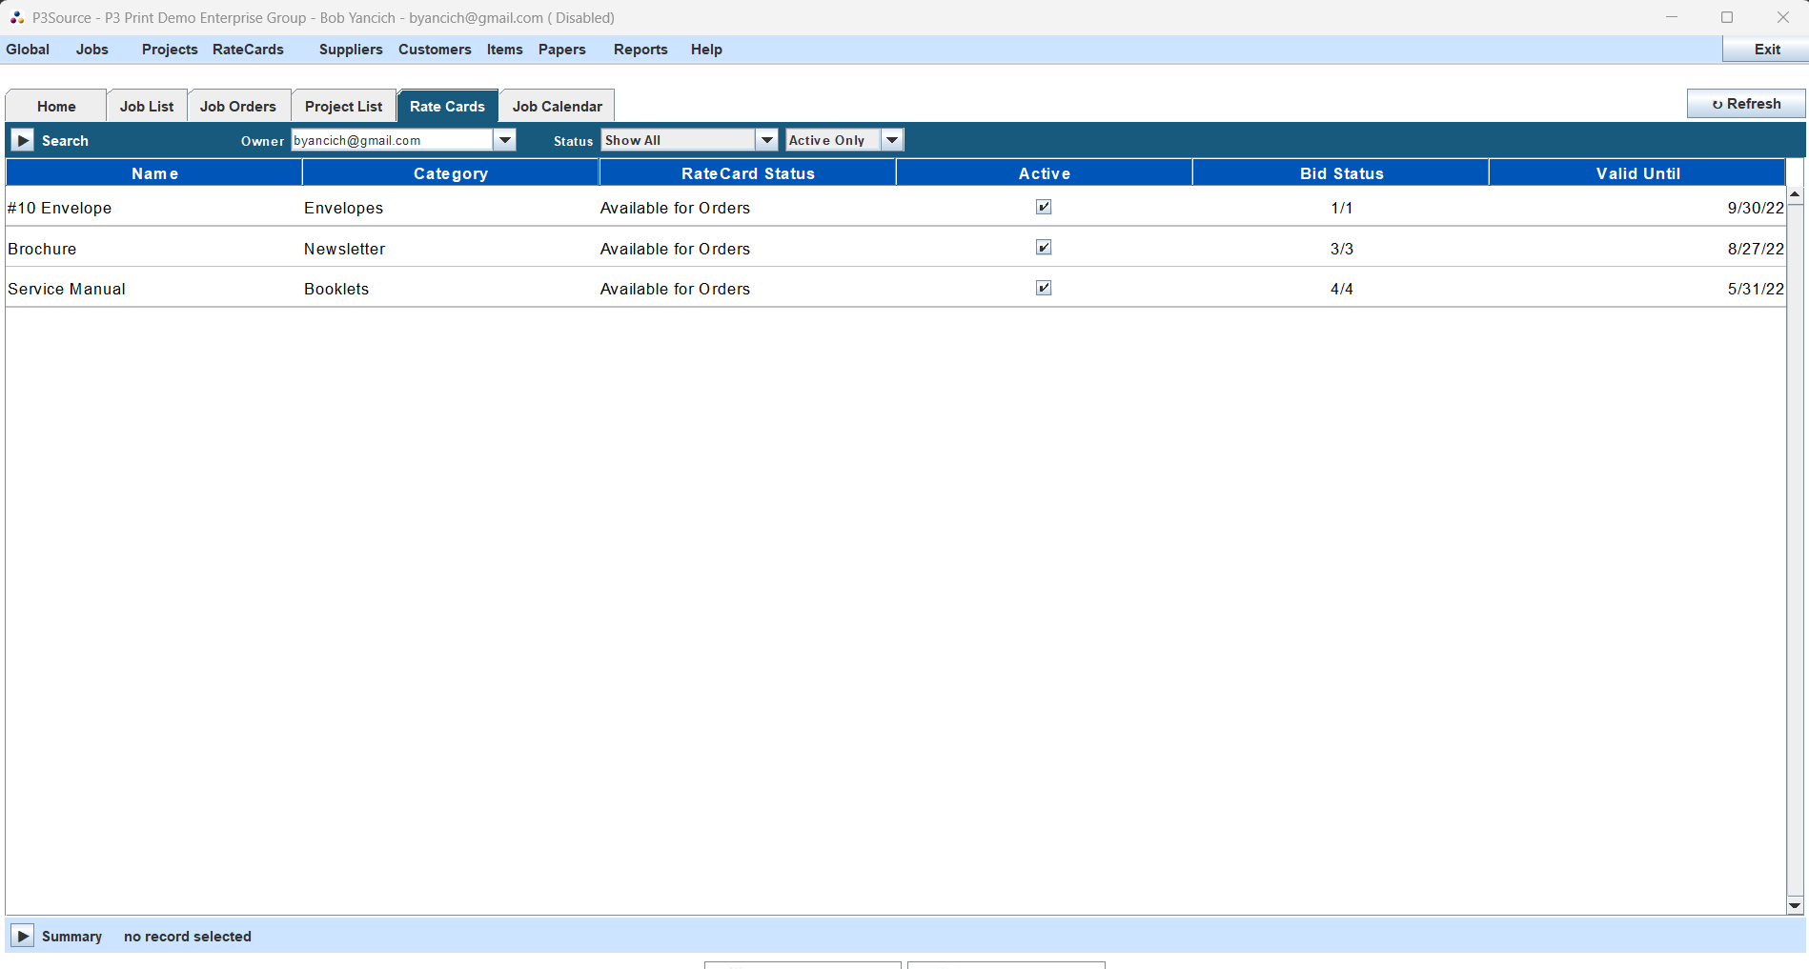The image size is (1809, 969).
Task: Uncheck Active for #10 Envelope
Action: pyautogui.click(x=1044, y=207)
